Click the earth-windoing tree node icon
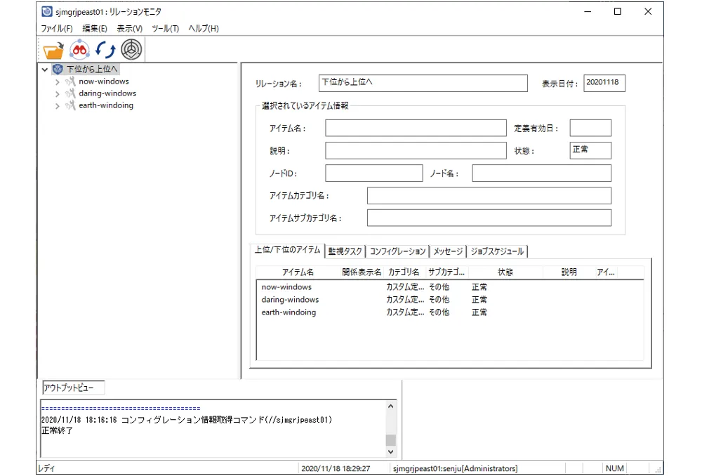This screenshot has height=476, width=702. click(69, 105)
